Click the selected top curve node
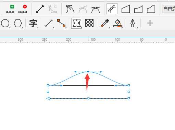This screenshot has height=130, width=175. (x=88, y=72)
